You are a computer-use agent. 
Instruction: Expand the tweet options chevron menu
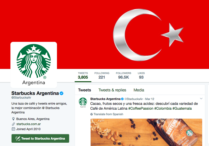(201, 98)
